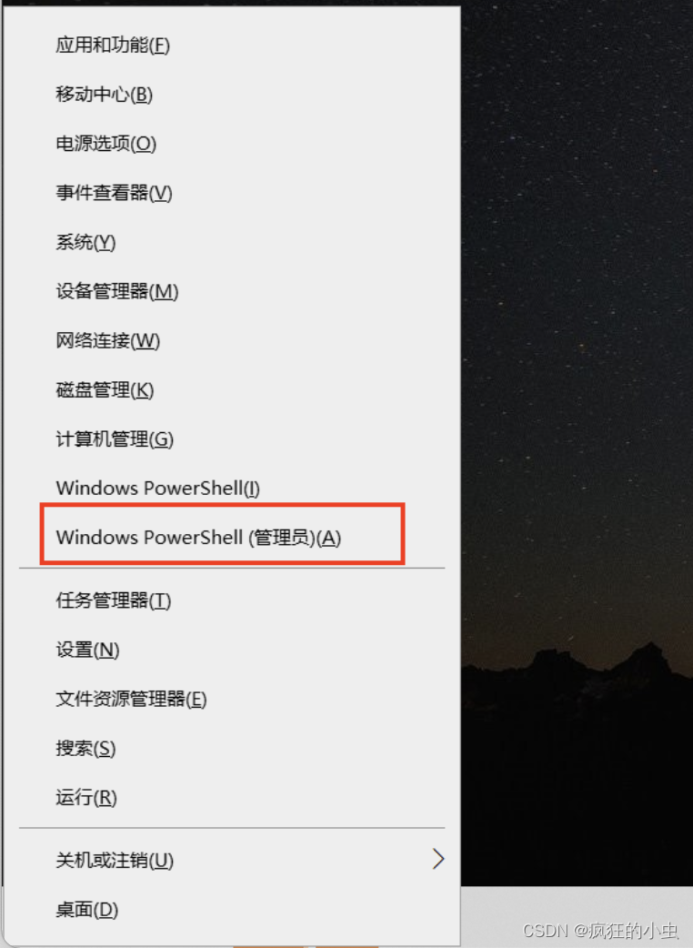This screenshot has width=693, height=948.
Task: Open 文件资源管理器(E)
Action: pos(232,700)
